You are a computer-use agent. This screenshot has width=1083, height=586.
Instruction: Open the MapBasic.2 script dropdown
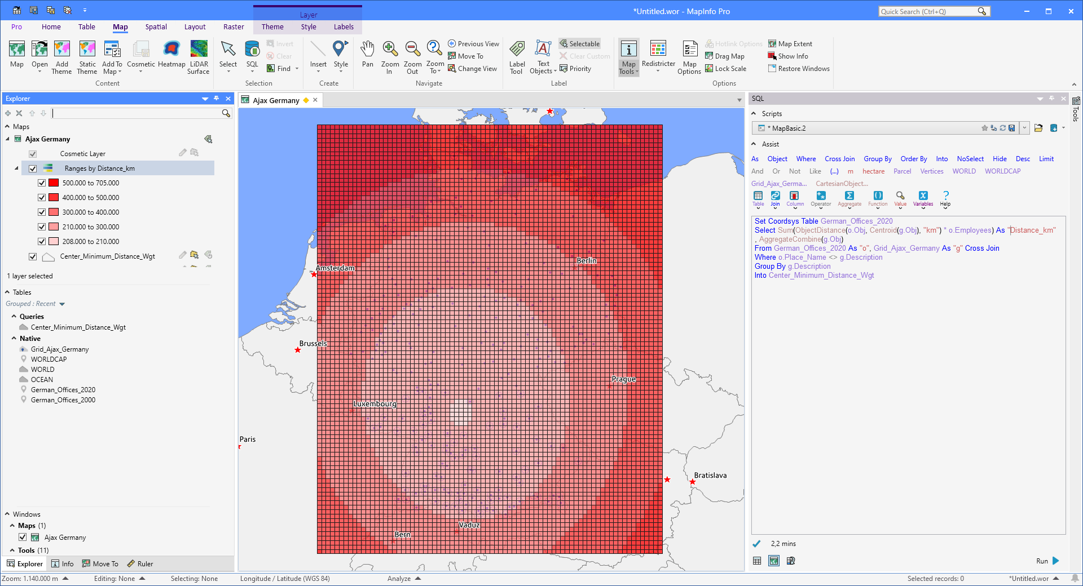pos(1025,128)
